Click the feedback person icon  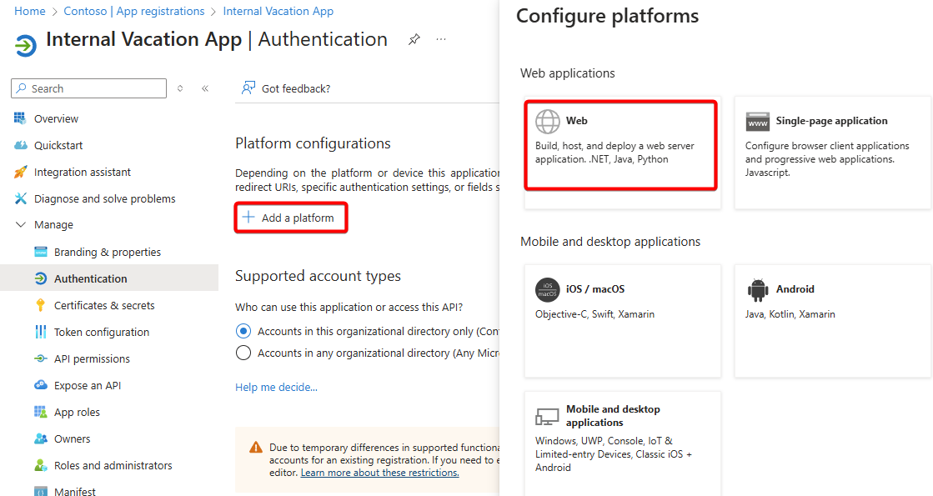point(248,88)
